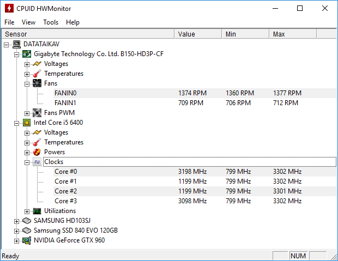The height and width of the screenshot is (261, 338).
Task: Click the Min column header
Action: (x=245, y=34)
